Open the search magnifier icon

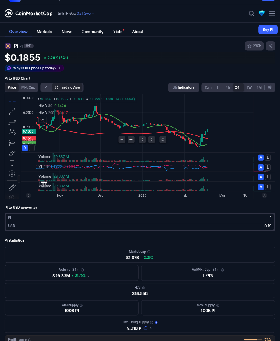251,14
